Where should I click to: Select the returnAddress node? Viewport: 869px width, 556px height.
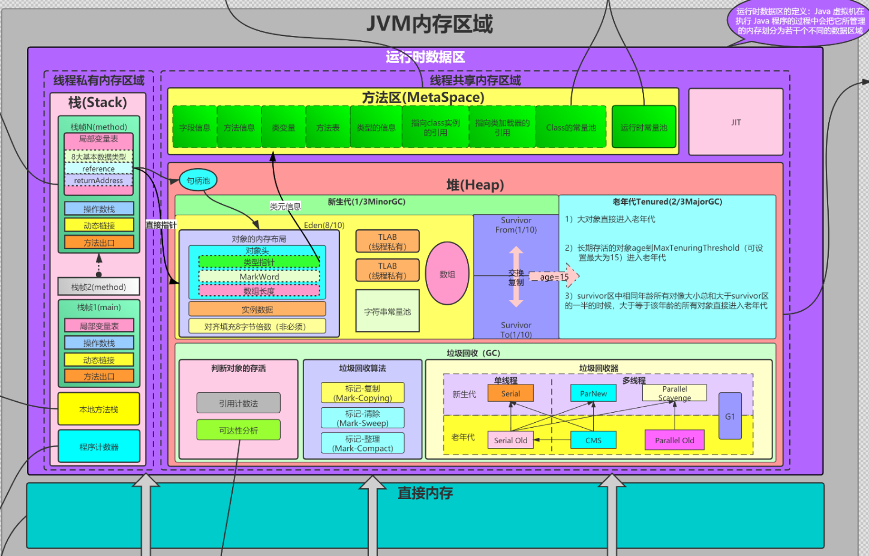[99, 181]
